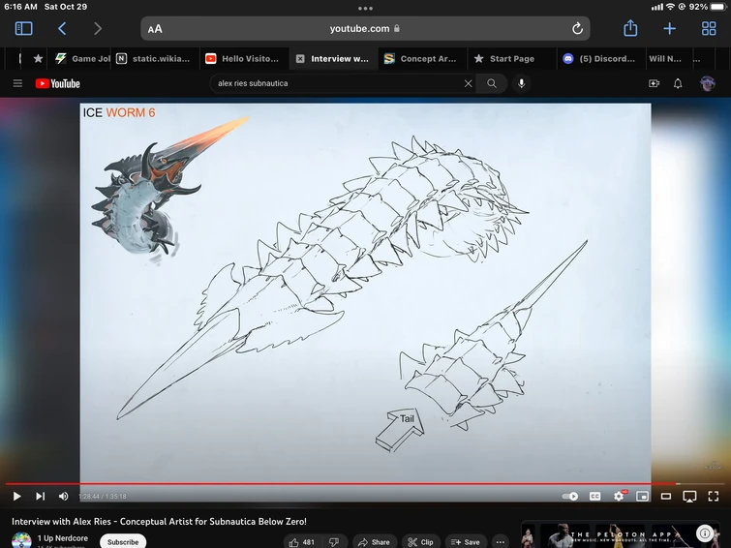Viewport: 731px width, 548px height.
Task: Open a new Safari tab
Action: click(669, 28)
